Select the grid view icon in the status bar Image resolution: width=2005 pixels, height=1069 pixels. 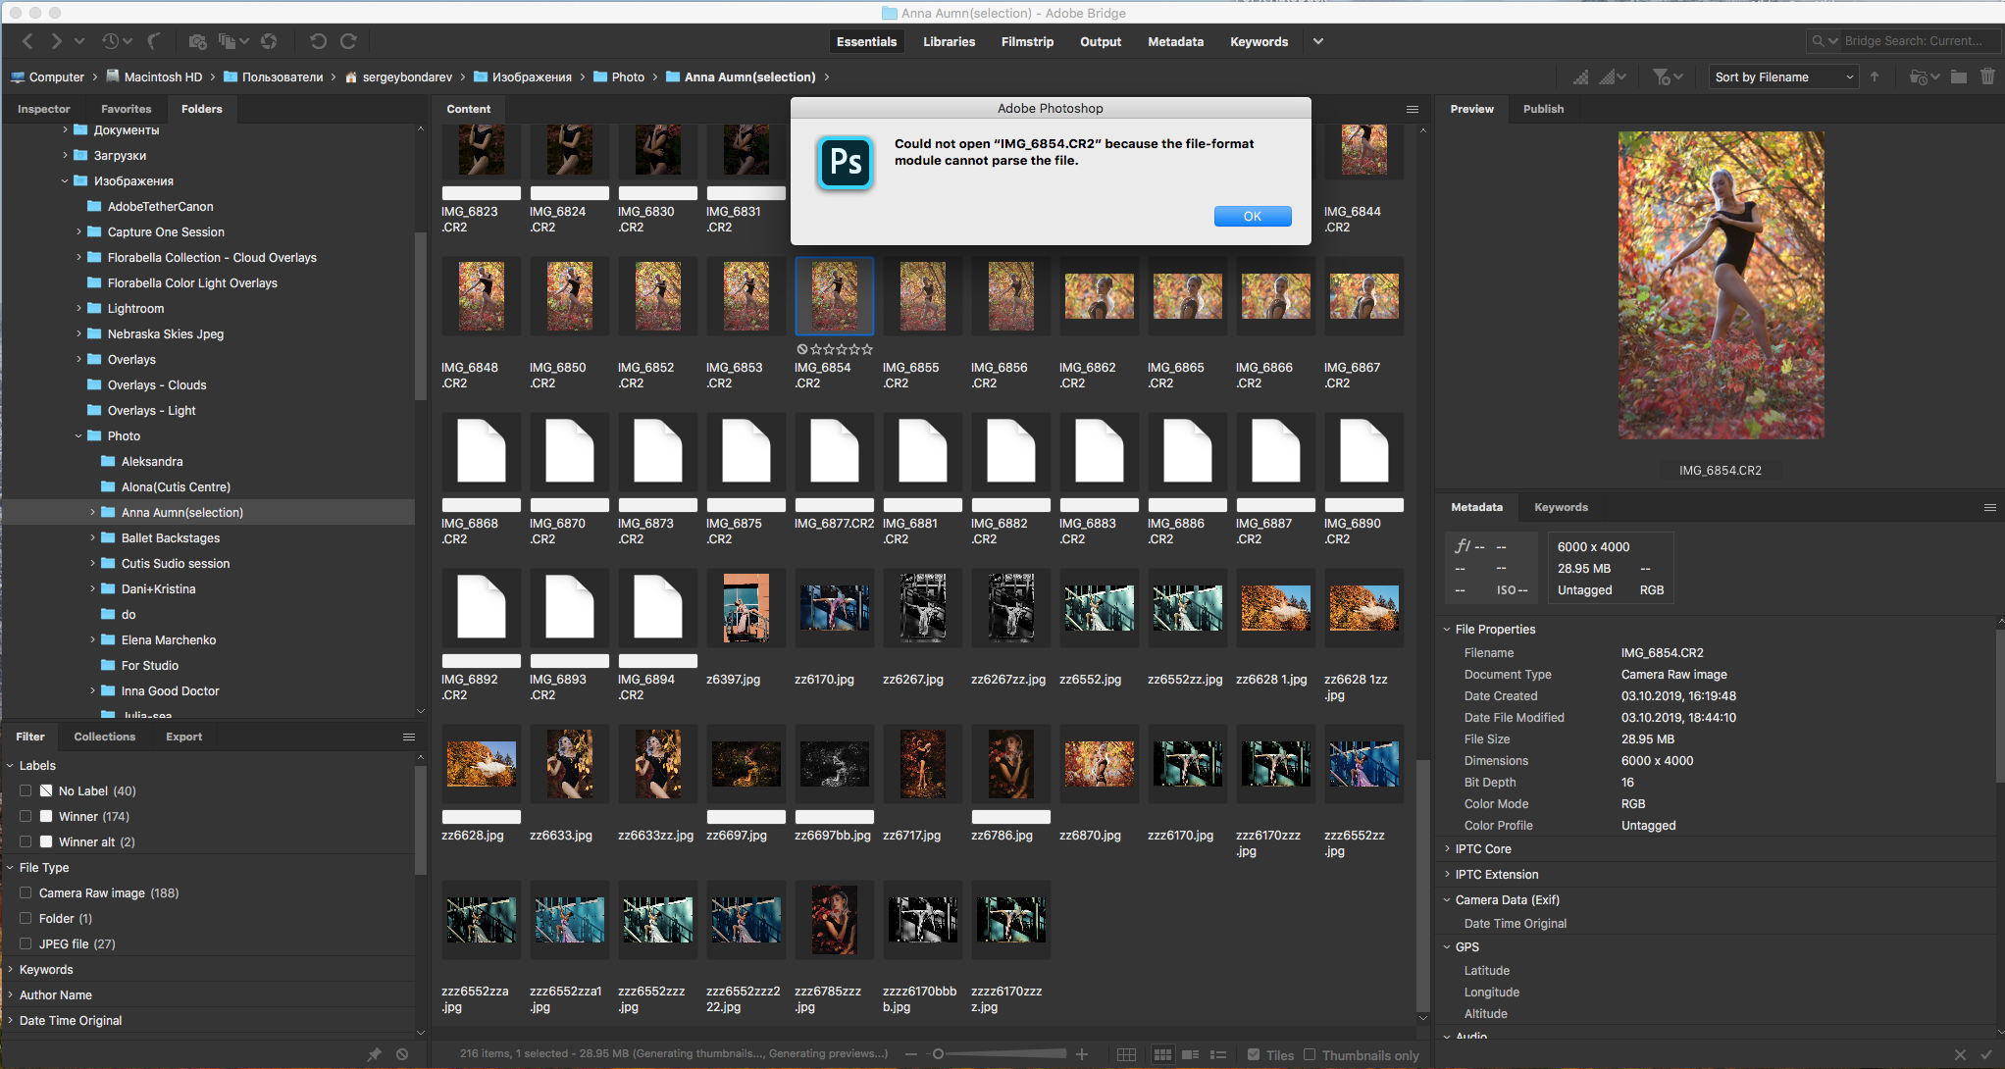(x=1162, y=1053)
